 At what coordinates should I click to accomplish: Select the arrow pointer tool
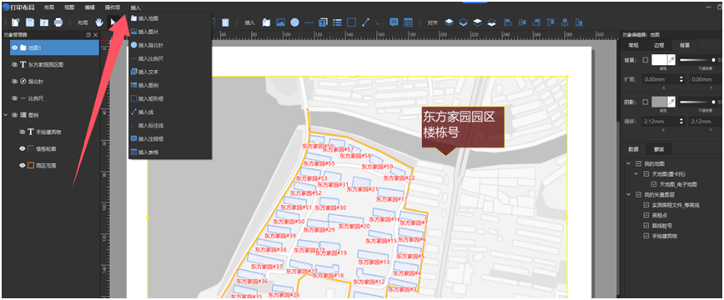click(x=113, y=22)
